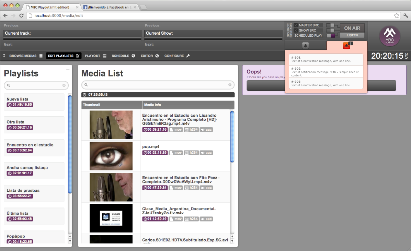The width and height of the screenshot is (411, 251).
Task: Click the Fito Paez video thumbnail
Action: click(111, 187)
